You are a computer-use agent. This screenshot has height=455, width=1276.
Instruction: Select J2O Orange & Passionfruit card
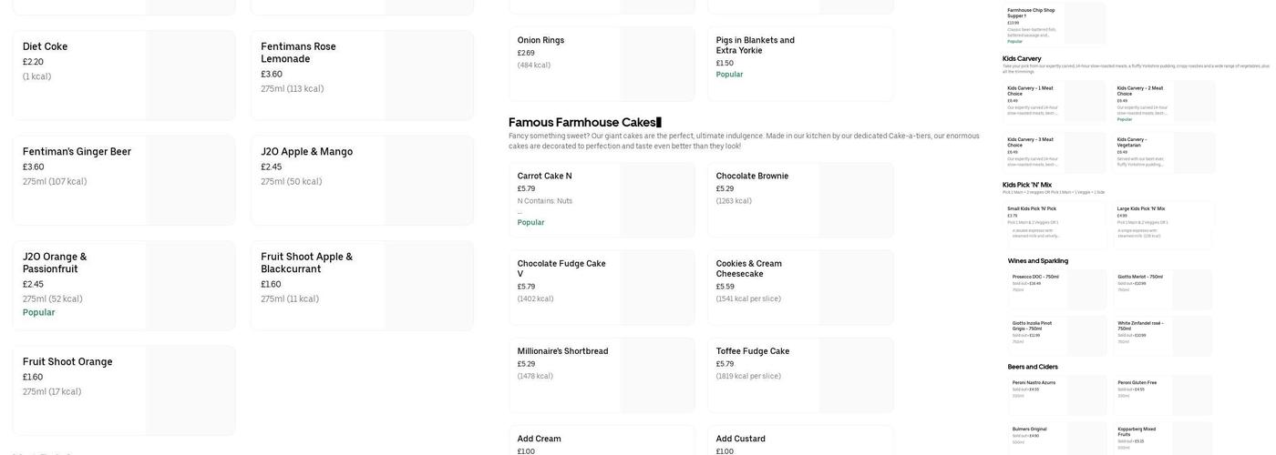pos(124,285)
